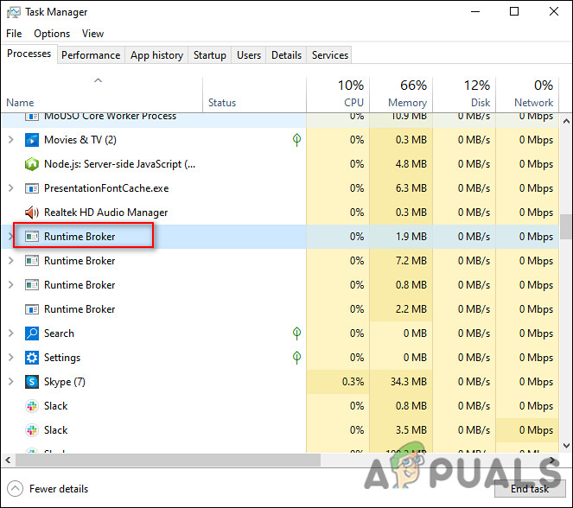Click the Skype app icon
Image resolution: width=573 pixels, height=508 pixels.
(x=32, y=382)
